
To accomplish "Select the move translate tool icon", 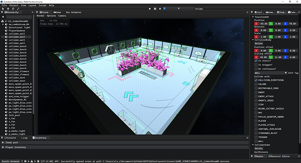I will click(8, 9).
